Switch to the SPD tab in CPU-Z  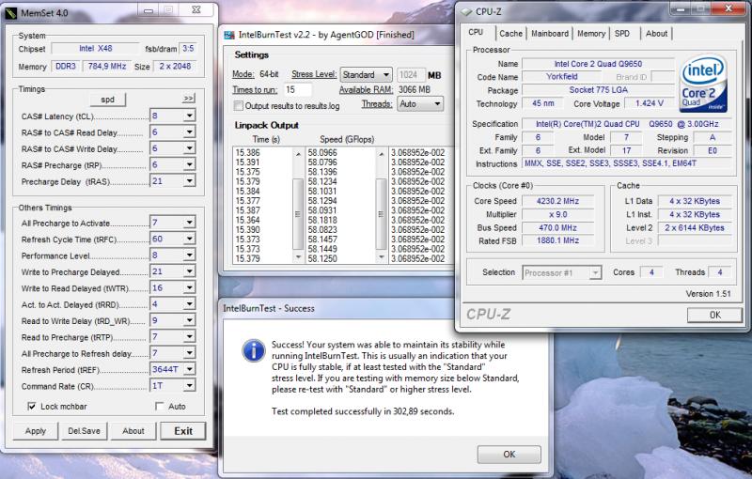point(622,34)
